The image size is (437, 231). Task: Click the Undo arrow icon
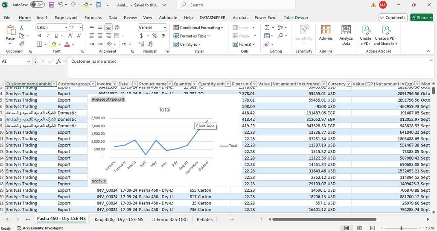pos(61,5)
